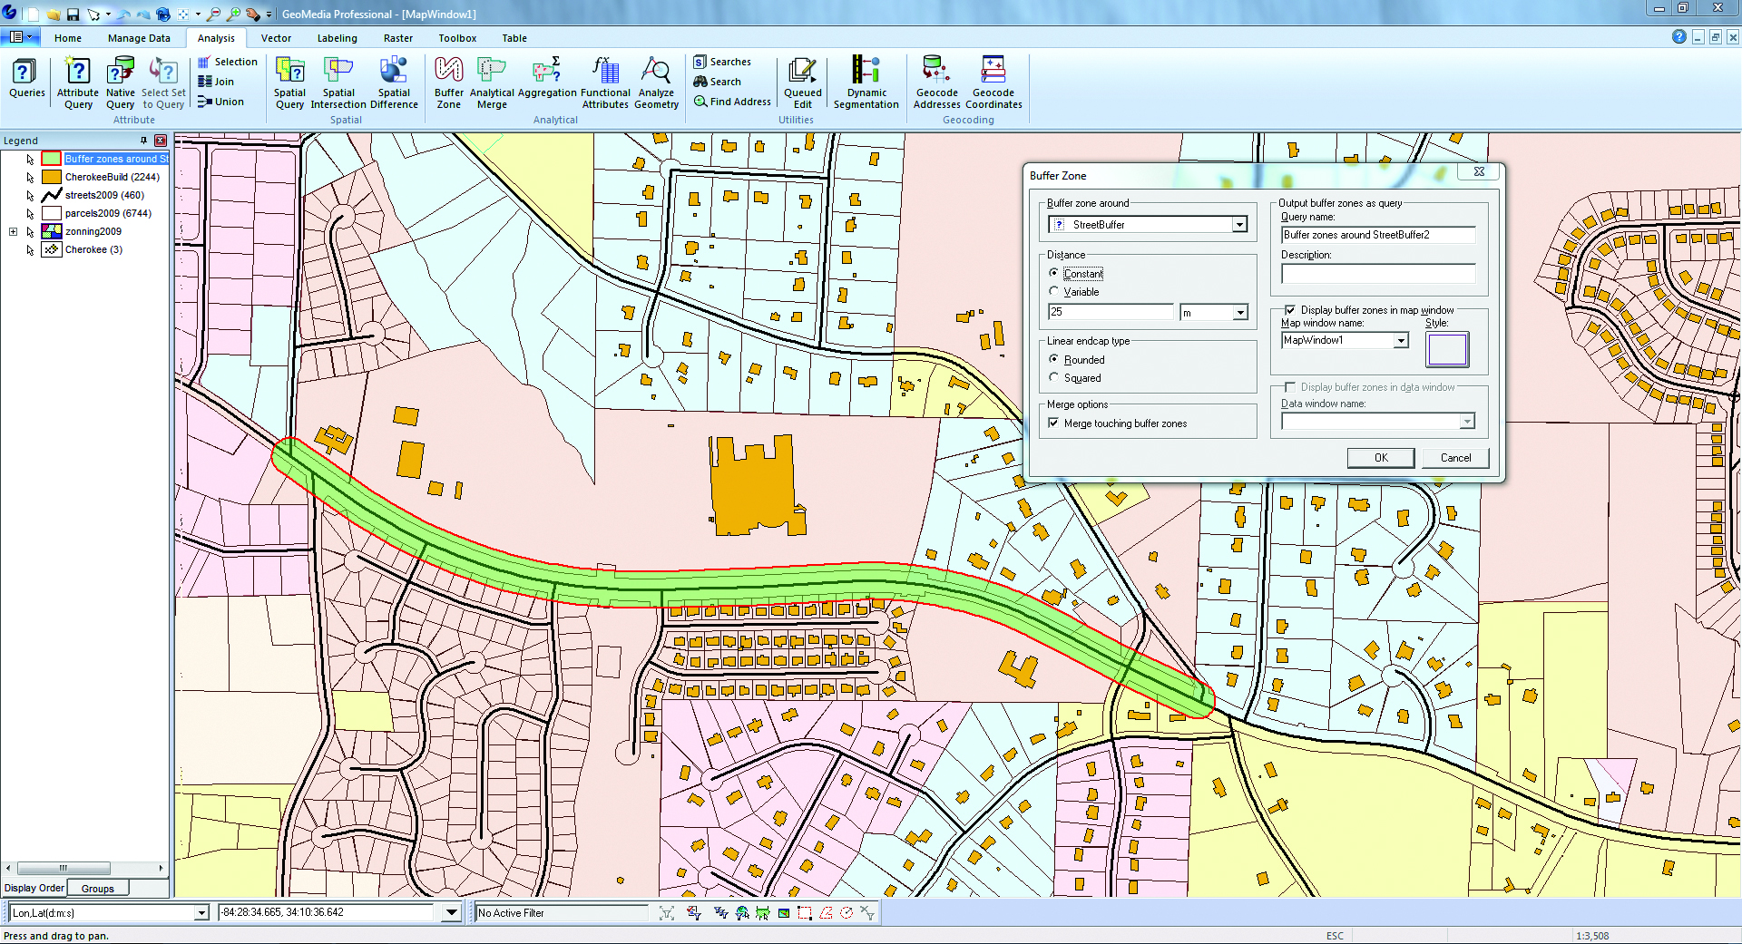
Task: Switch to the Vector ribbon tab
Action: coord(276,38)
